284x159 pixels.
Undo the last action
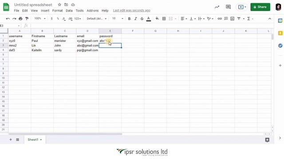[8, 19]
